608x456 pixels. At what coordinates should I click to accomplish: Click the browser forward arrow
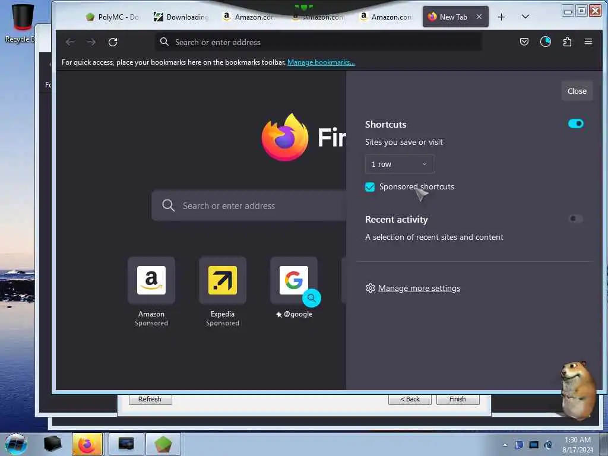coord(91,42)
